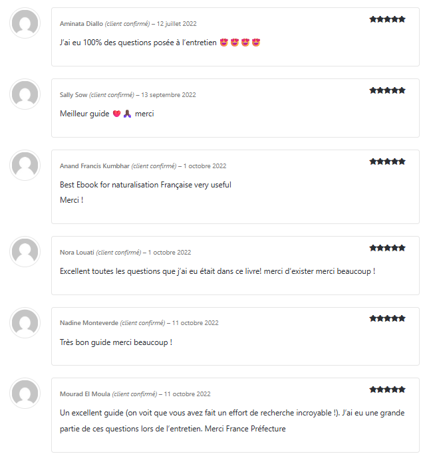Click the star rating of Mourad El Moula's review

387,390
